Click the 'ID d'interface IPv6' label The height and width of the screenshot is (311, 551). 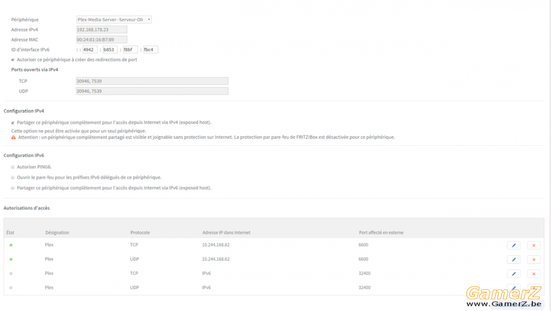[x=30, y=49]
